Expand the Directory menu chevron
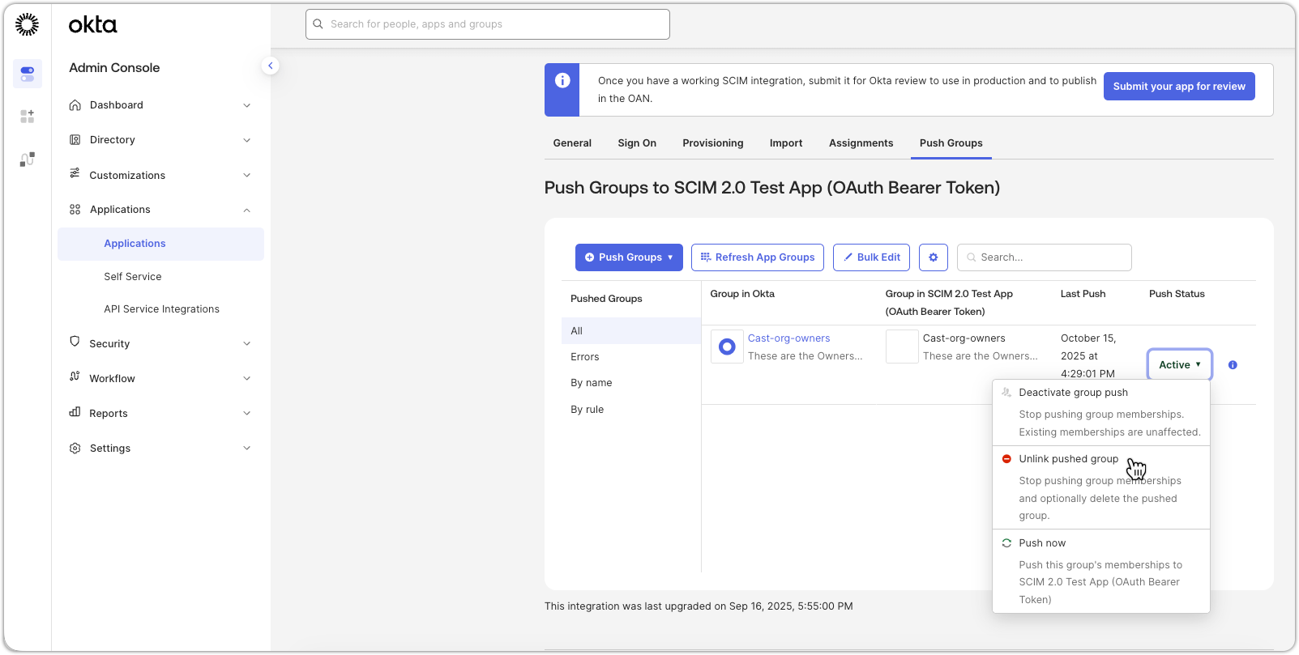The height and width of the screenshot is (655, 1299). [x=247, y=140]
